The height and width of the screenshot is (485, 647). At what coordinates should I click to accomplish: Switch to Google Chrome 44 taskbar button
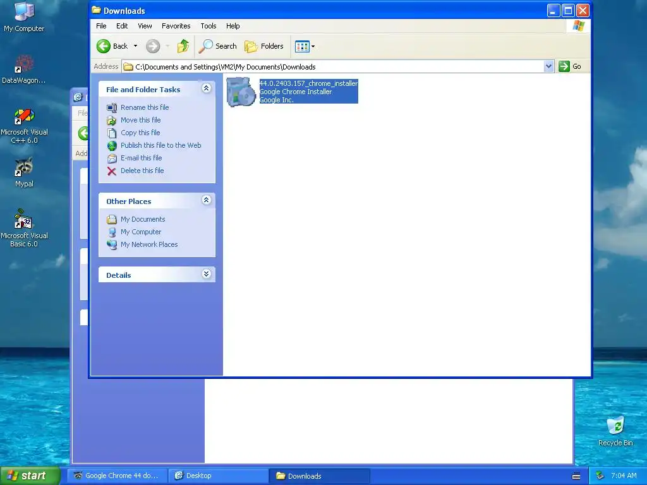pyautogui.click(x=117, y=476)
